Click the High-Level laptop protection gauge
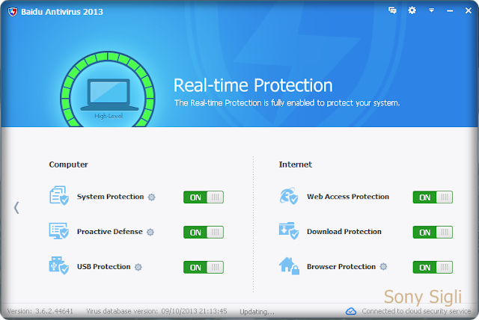This screenshot has height=320, width=479. coord(108,90)
